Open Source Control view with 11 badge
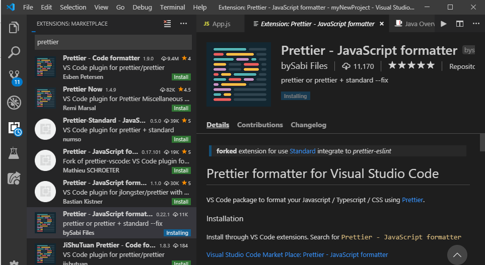 tap(14, 77)
